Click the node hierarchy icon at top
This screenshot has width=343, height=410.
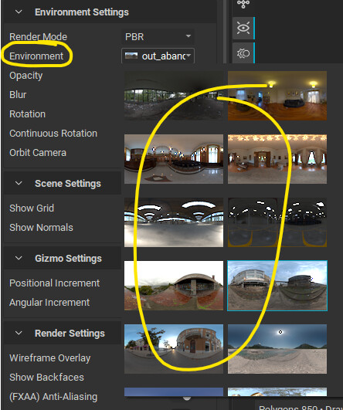click(243, 4)
